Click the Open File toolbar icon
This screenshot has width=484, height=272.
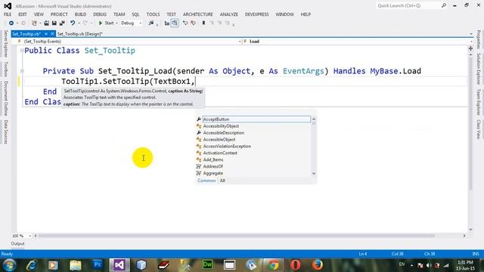(x=46, y=23)
